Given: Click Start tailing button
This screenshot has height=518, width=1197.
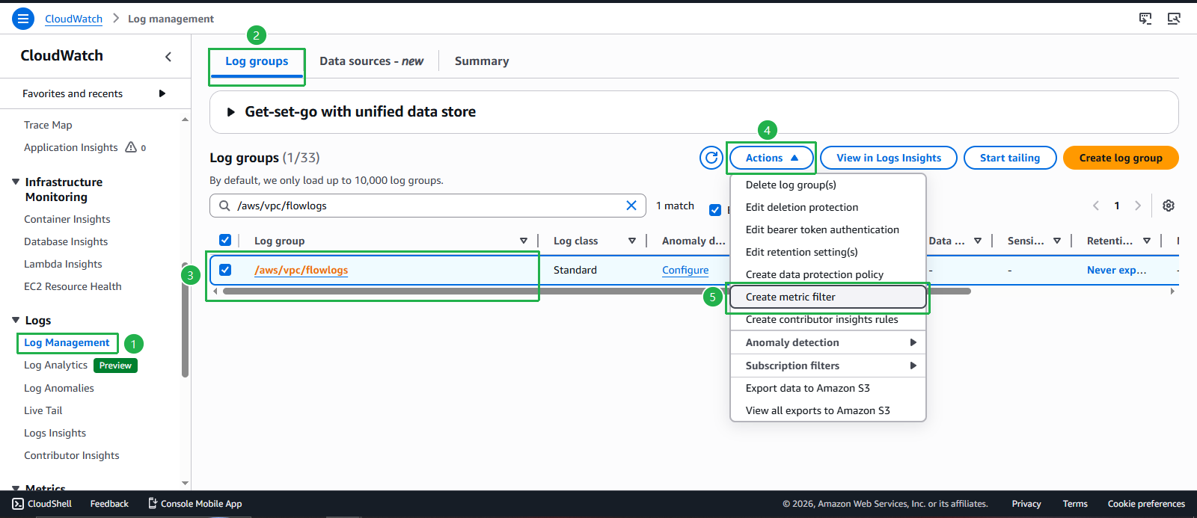Looking at the screenshot, I should click(x=1010, y=158).
